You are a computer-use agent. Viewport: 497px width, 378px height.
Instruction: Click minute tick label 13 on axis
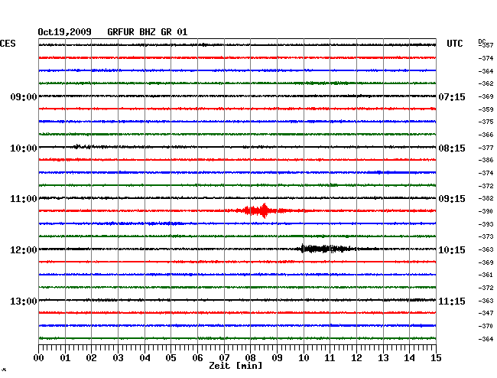[x=383, y=358]
